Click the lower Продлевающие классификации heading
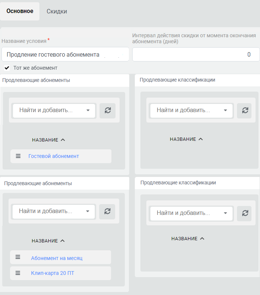The image size is (260, 295). [x=178, y=183]
